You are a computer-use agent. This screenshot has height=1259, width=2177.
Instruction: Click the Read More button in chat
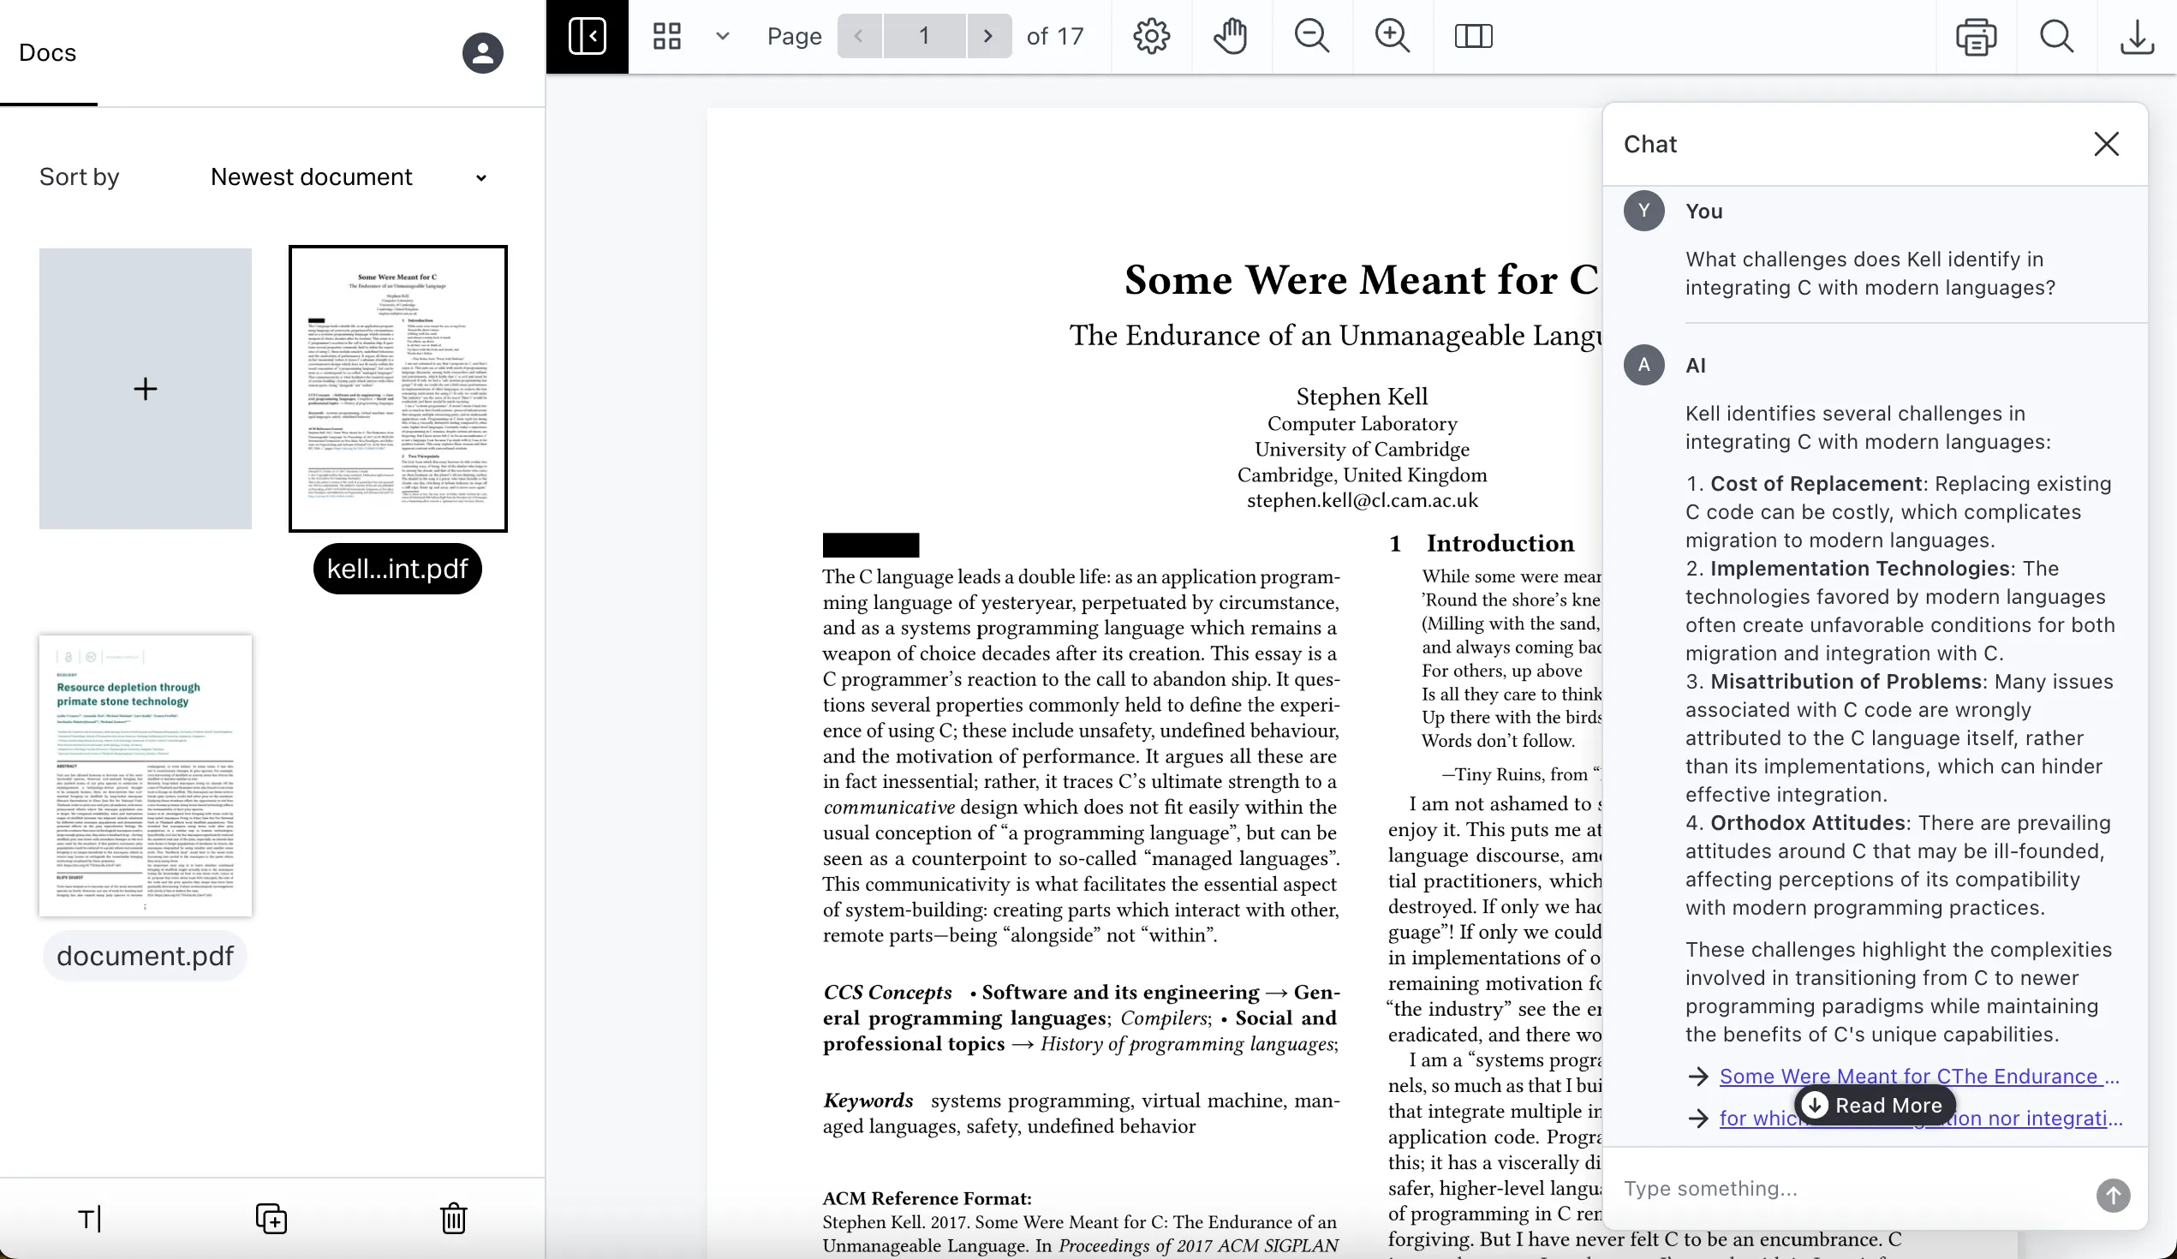[1874, 1105]
